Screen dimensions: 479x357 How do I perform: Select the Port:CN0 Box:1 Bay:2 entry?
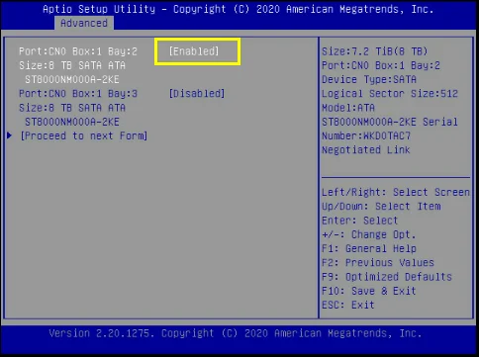pos(78,51)
